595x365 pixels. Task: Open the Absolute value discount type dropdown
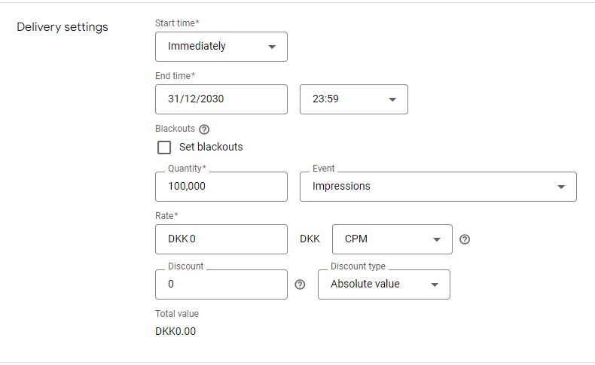click(x=384, y=284)
